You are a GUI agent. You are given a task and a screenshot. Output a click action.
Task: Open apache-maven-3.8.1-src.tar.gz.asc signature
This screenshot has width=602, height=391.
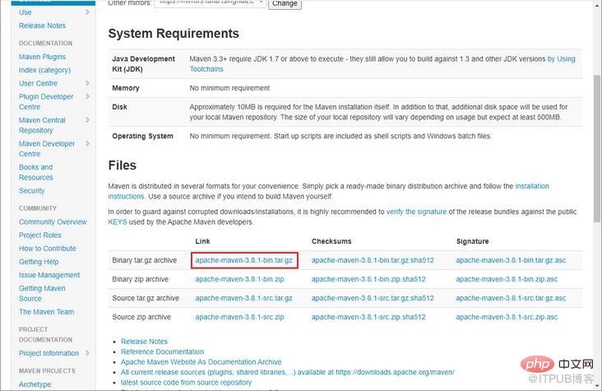click(511, 298)
